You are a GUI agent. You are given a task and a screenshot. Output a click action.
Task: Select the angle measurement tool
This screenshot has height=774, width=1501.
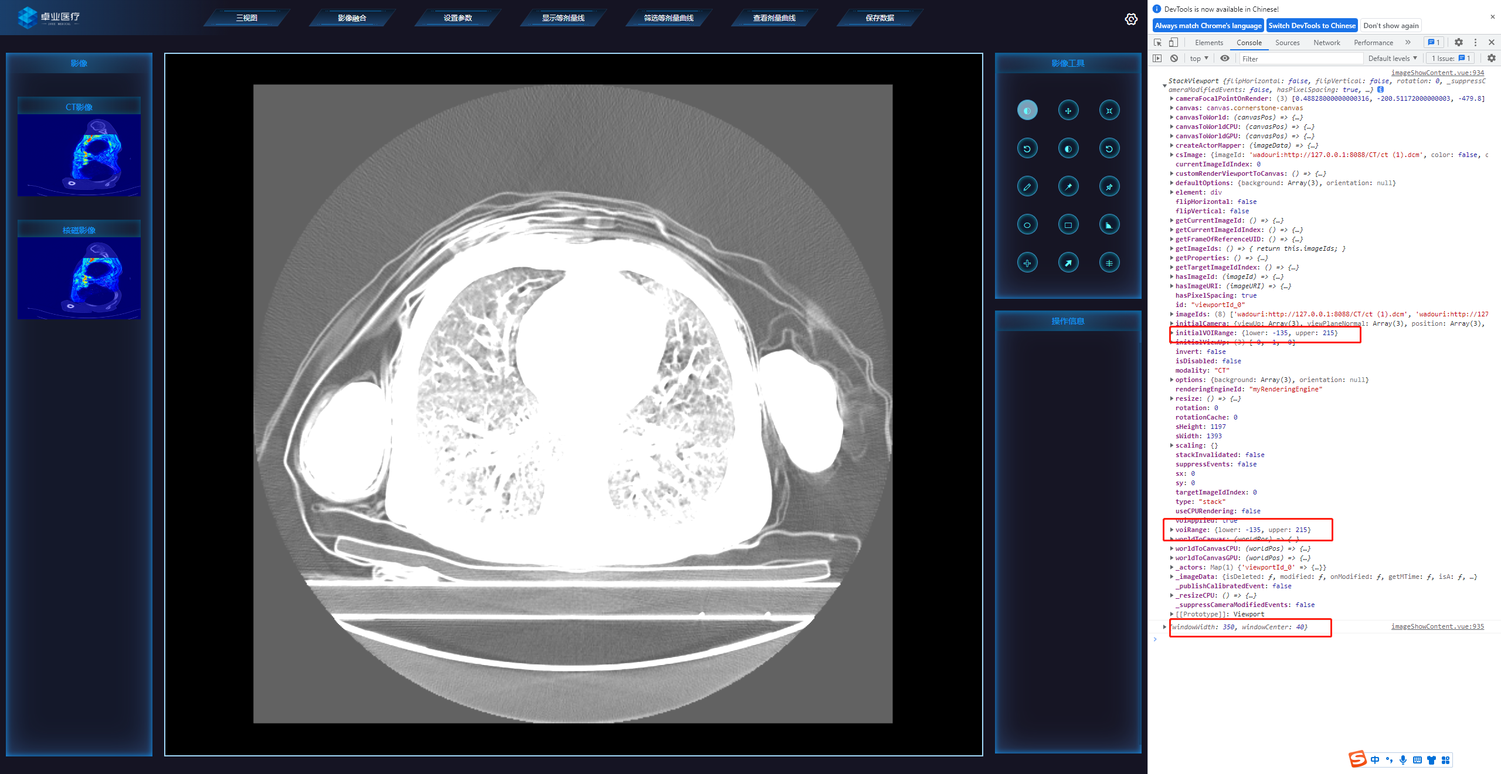click(1109, 225)
